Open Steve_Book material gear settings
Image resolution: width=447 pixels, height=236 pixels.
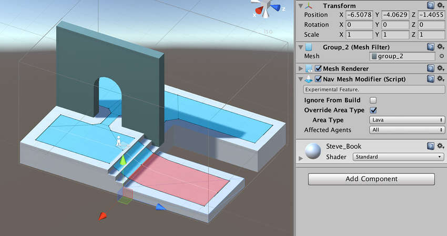click(x=441, y=146)
